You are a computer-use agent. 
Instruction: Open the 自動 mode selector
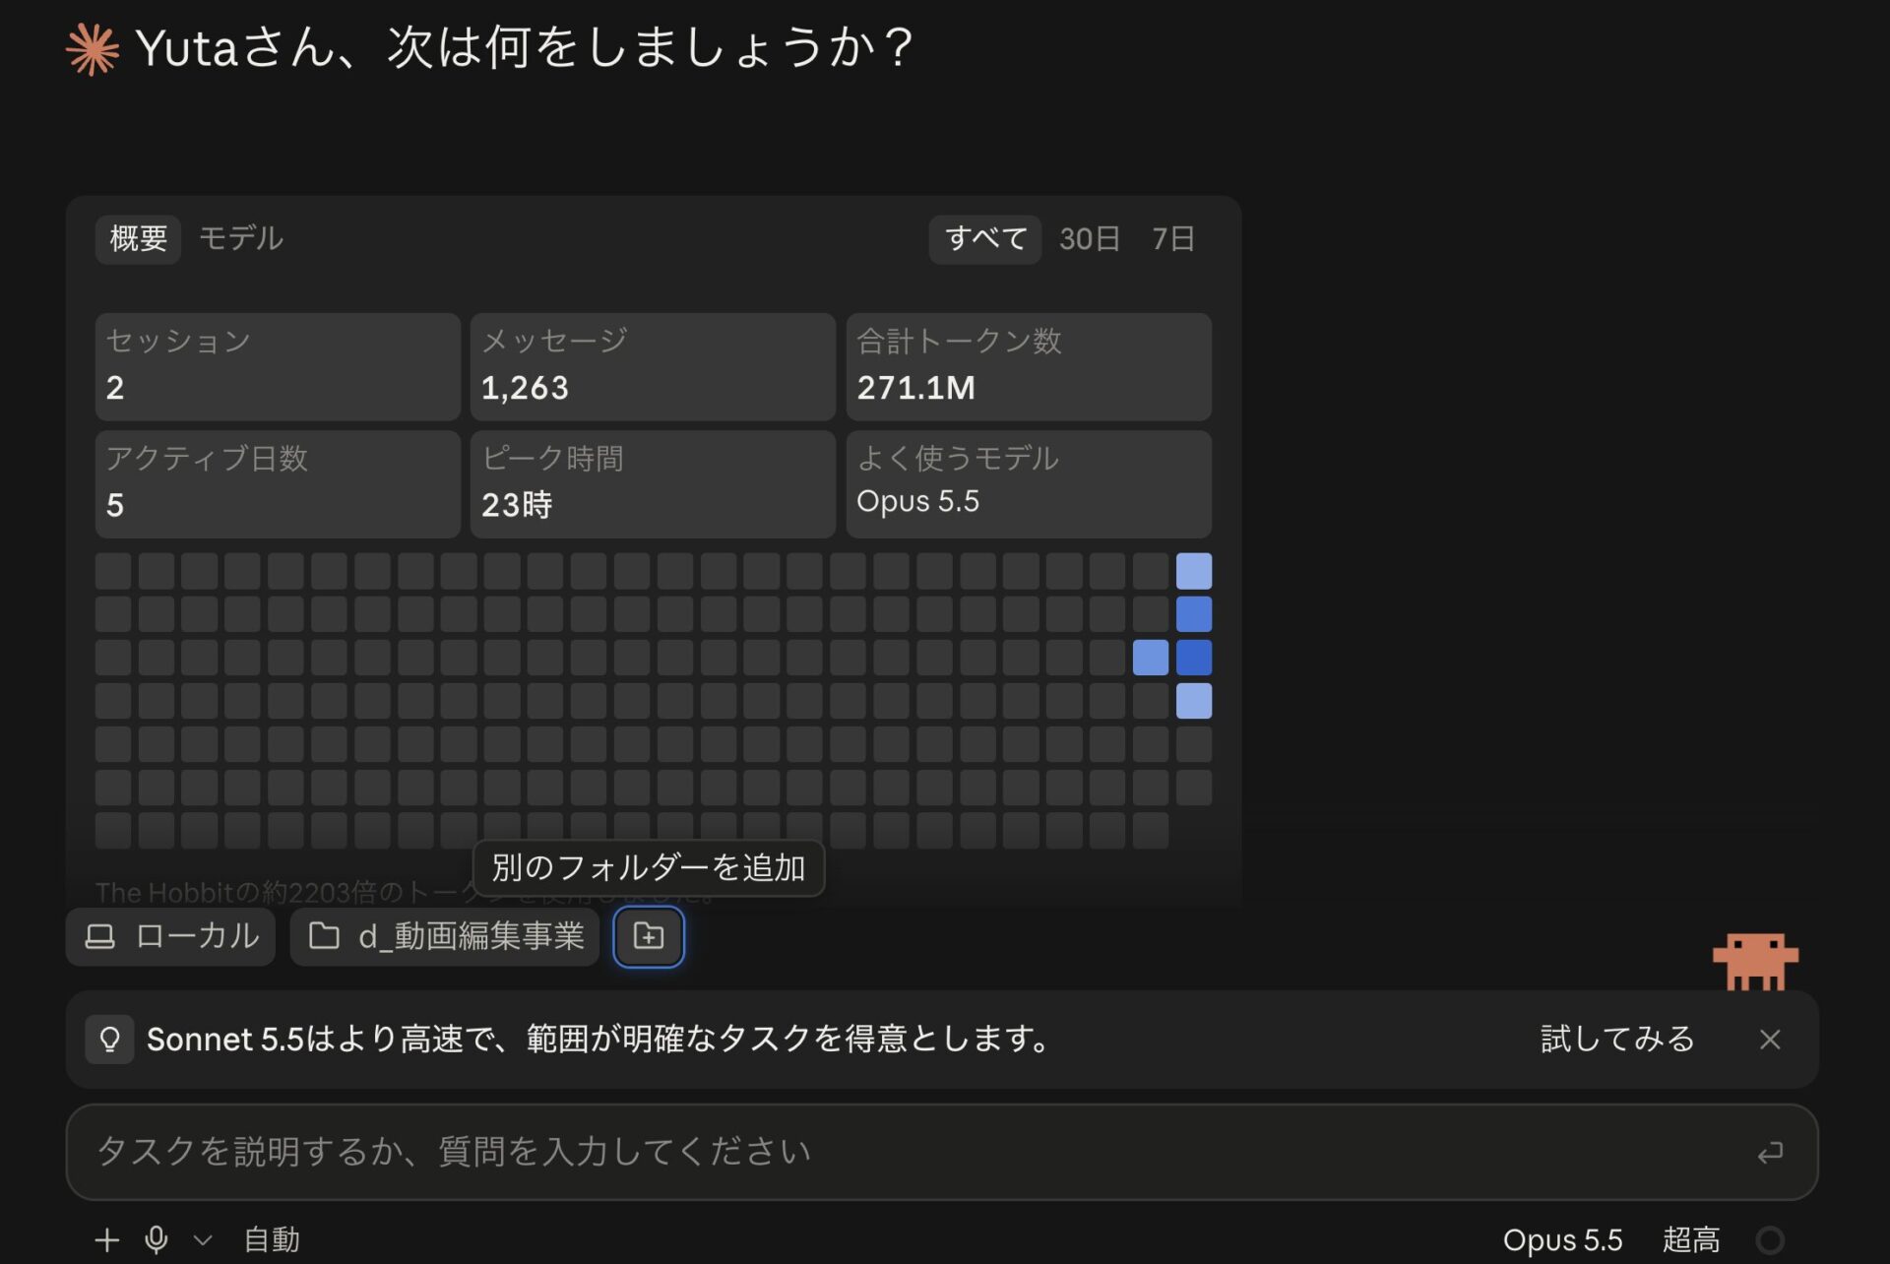(272, 1239)
